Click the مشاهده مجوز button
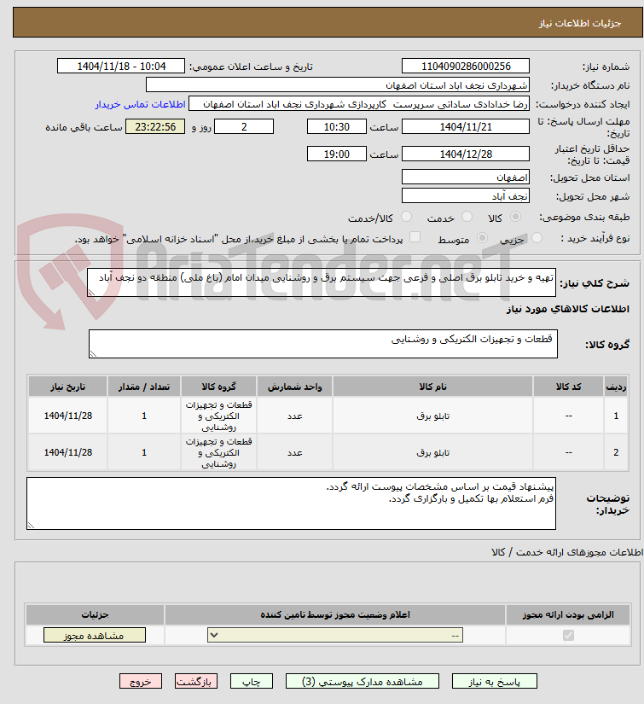This screenshot has height=704, width=644. click(x=94, y=635)
